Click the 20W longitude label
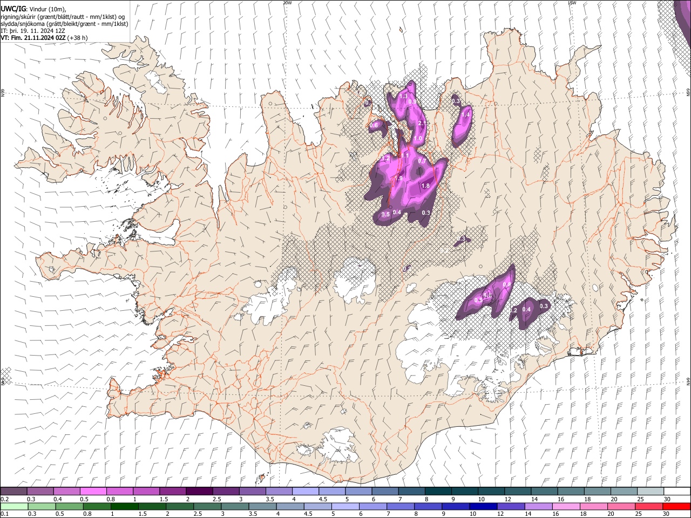 [287, 3]
